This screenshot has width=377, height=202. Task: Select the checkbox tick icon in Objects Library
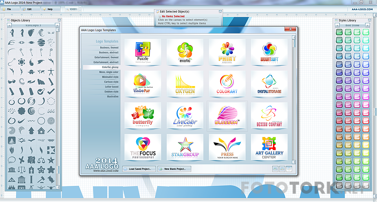pos(41,91)
